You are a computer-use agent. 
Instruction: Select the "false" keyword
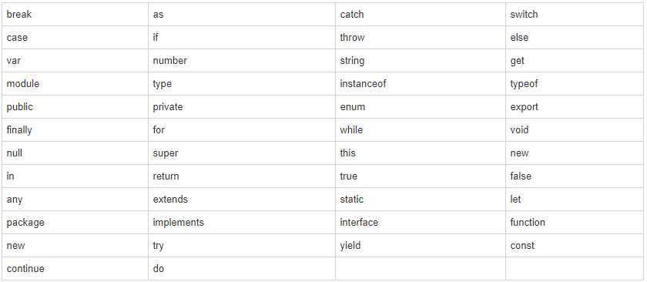pyautogui.click(x=521, y=176)
